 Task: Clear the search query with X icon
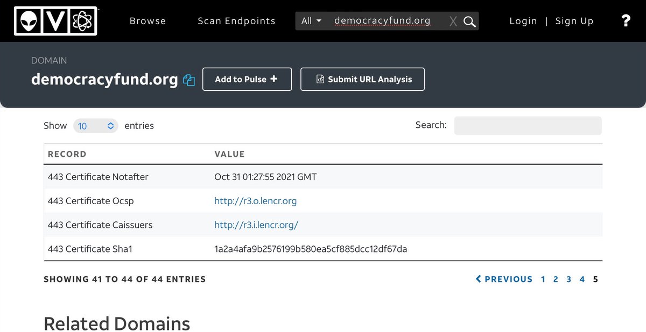tap(453, 21)
